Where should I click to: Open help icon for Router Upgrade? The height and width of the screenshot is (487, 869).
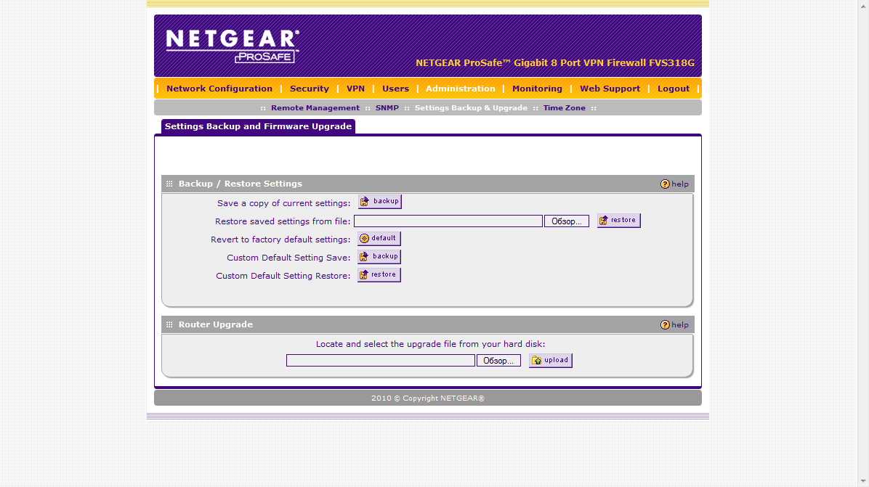point(665,325)
